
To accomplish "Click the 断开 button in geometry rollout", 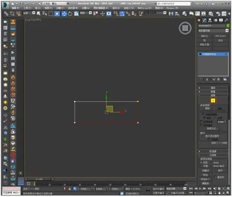I will click(x=220, y=170).
